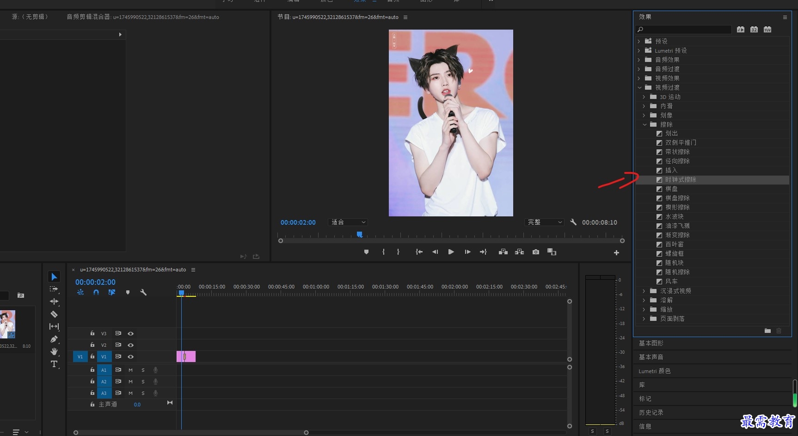Click the accelerated effects filter icon
This screenshot has height=436, width=798.
[x=741, y=30]
